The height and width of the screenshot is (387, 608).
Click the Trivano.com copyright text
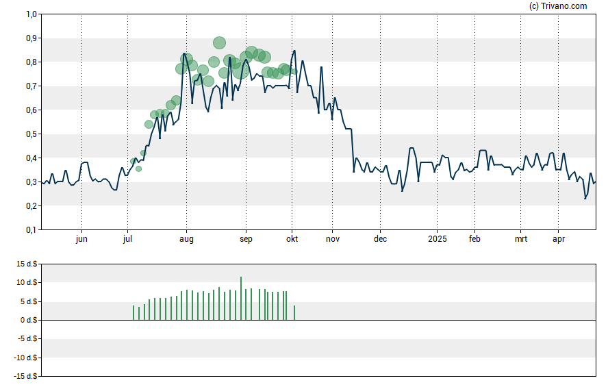(x=558, y=5)
